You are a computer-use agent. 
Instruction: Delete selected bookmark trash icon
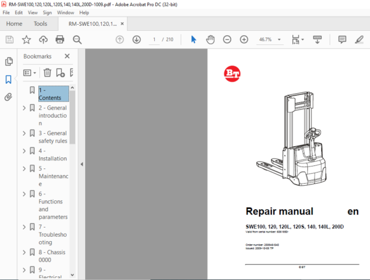[47, 73]
